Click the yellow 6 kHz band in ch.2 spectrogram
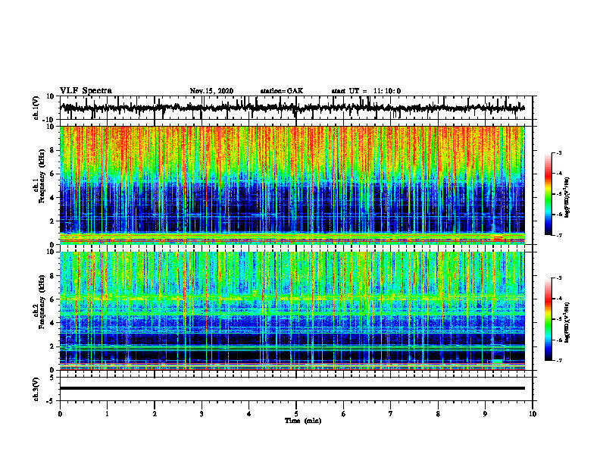This screenshot has width=600, height=464. pyautogui.click(x=292, y=298)
